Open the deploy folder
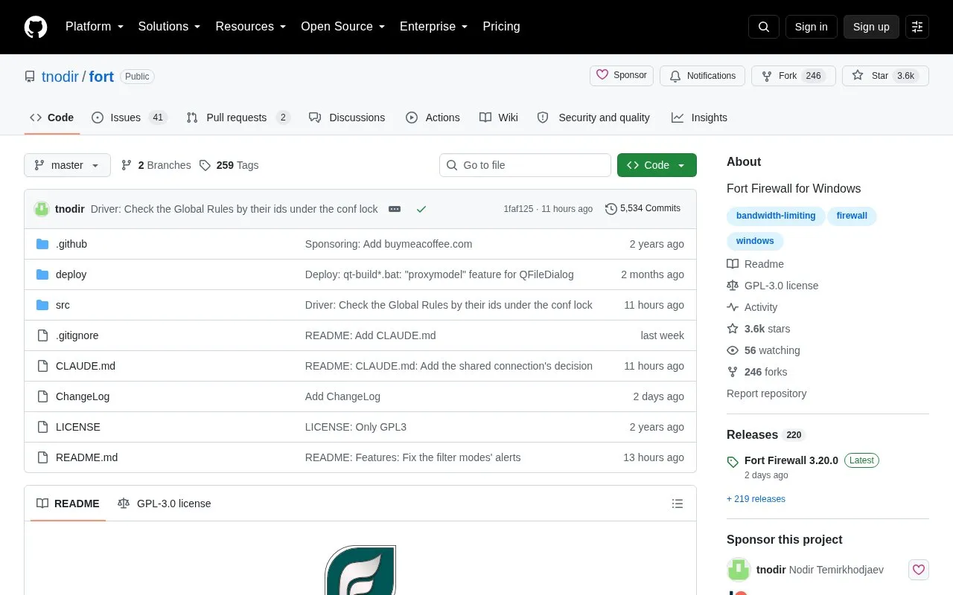 click(x=71, y=274)
